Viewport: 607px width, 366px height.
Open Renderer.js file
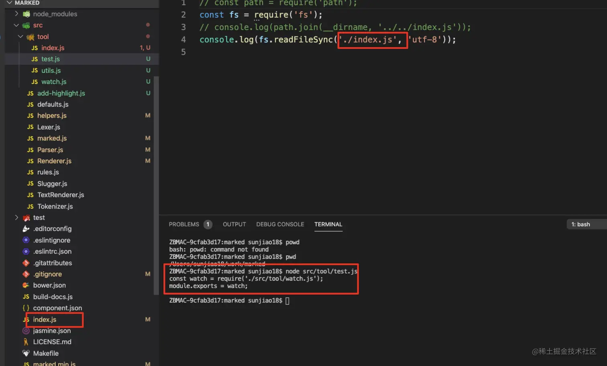click(x=54, y=161)
